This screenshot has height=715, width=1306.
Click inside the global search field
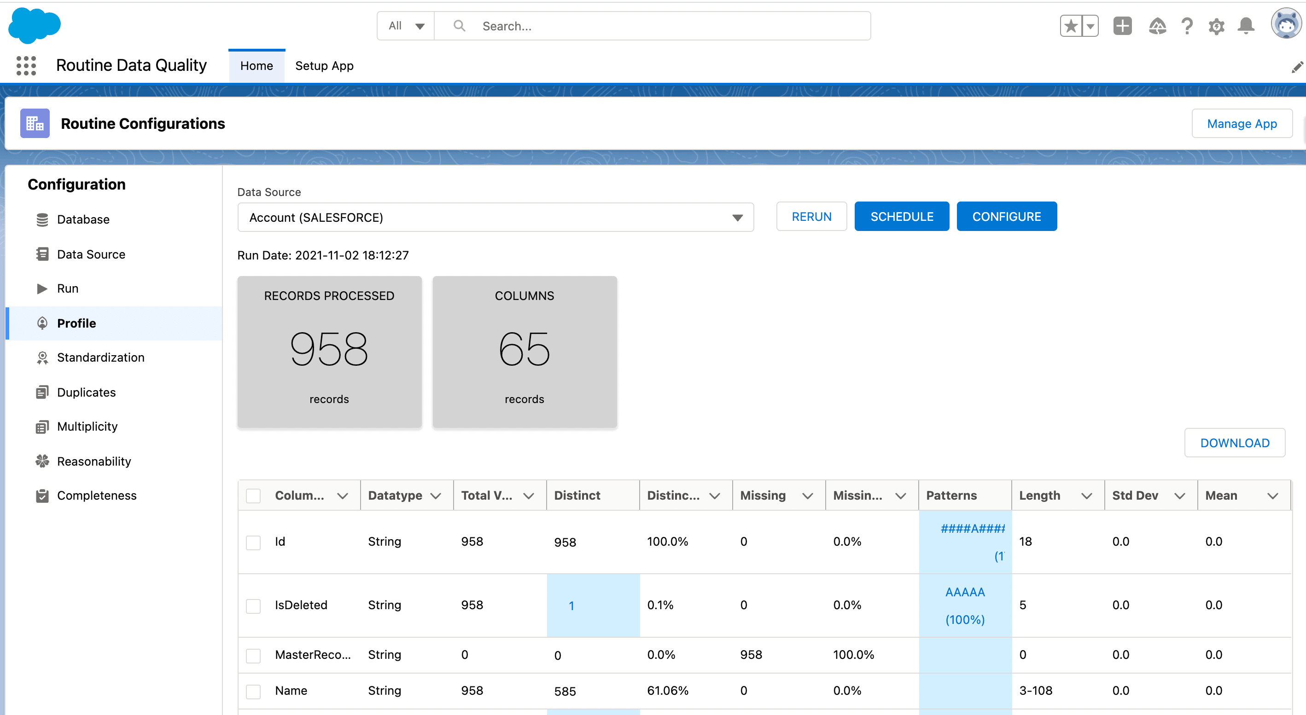[608, 25]
